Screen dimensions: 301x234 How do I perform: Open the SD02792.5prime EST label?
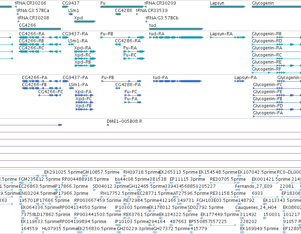point(206,208)
